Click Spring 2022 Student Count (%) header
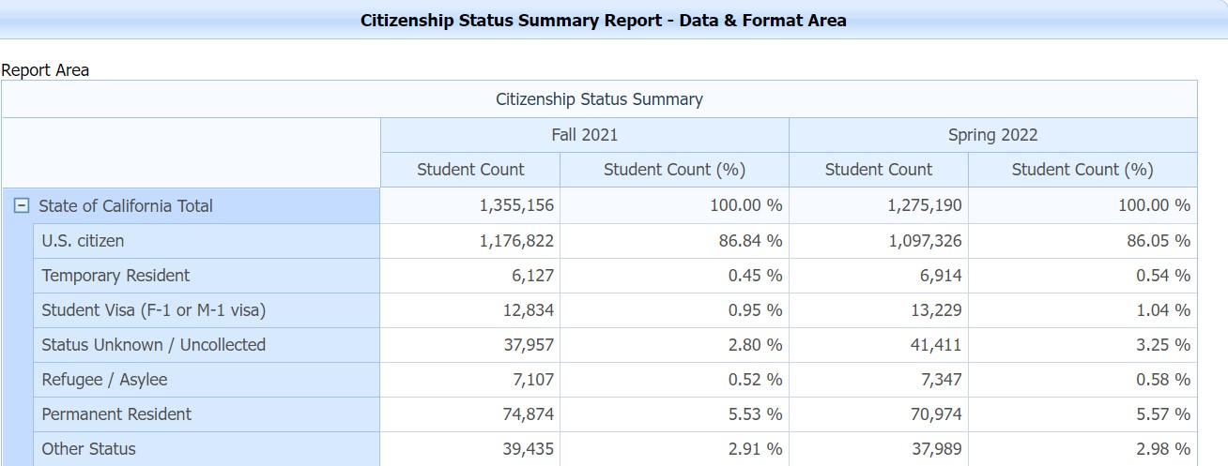Screen dimensions: 1228x466 [1082, 170]
